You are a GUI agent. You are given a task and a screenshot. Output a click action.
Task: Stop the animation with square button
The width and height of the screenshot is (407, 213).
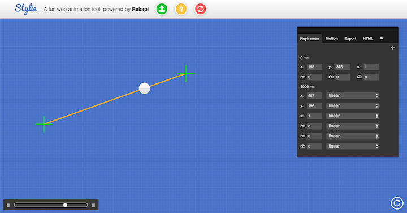click(93, 205)
